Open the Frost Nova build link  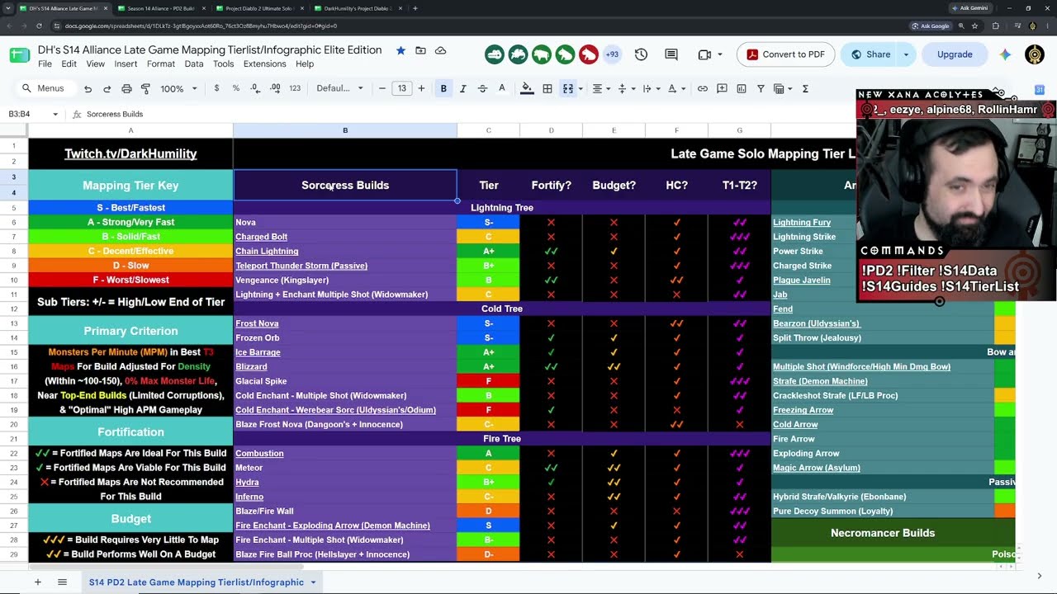257,323
